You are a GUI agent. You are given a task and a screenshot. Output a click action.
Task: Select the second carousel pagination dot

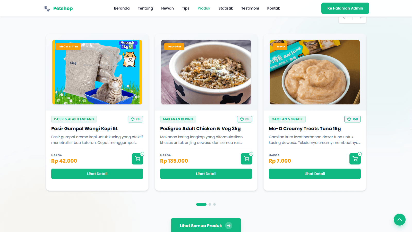(x=210, y=204)
